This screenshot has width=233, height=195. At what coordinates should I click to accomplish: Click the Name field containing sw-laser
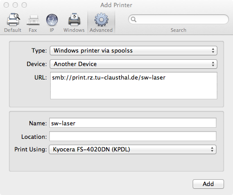tap(133, 123)
